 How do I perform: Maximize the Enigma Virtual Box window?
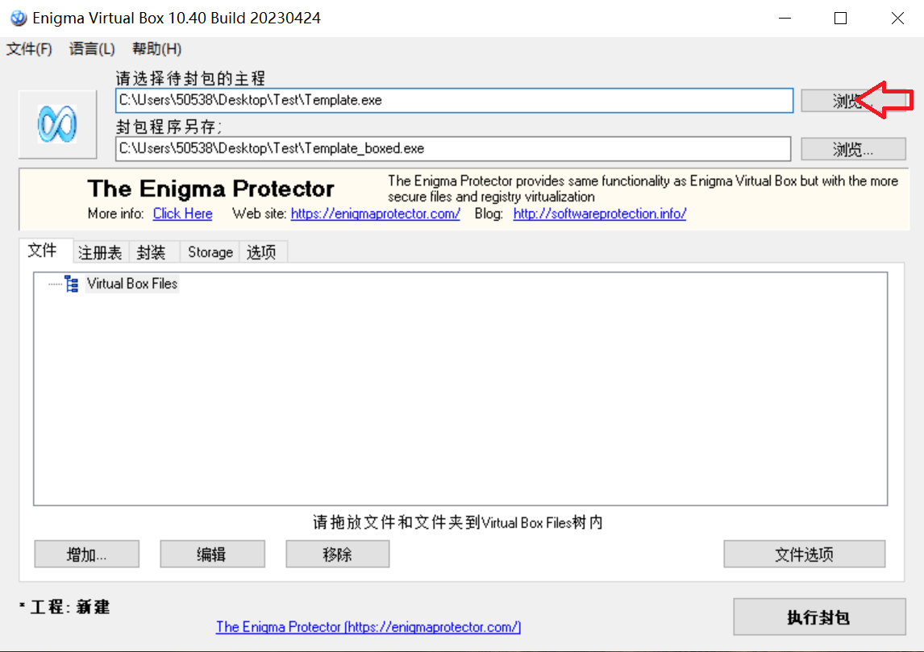[841, 19]
